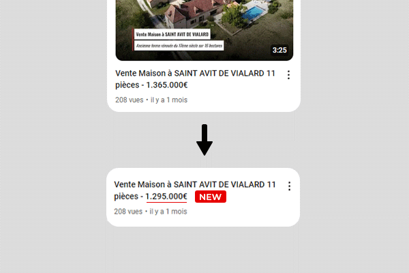Screen dimensions: 409x273
Task: Click 208 vues in the lower card
Action: [128, 212]
